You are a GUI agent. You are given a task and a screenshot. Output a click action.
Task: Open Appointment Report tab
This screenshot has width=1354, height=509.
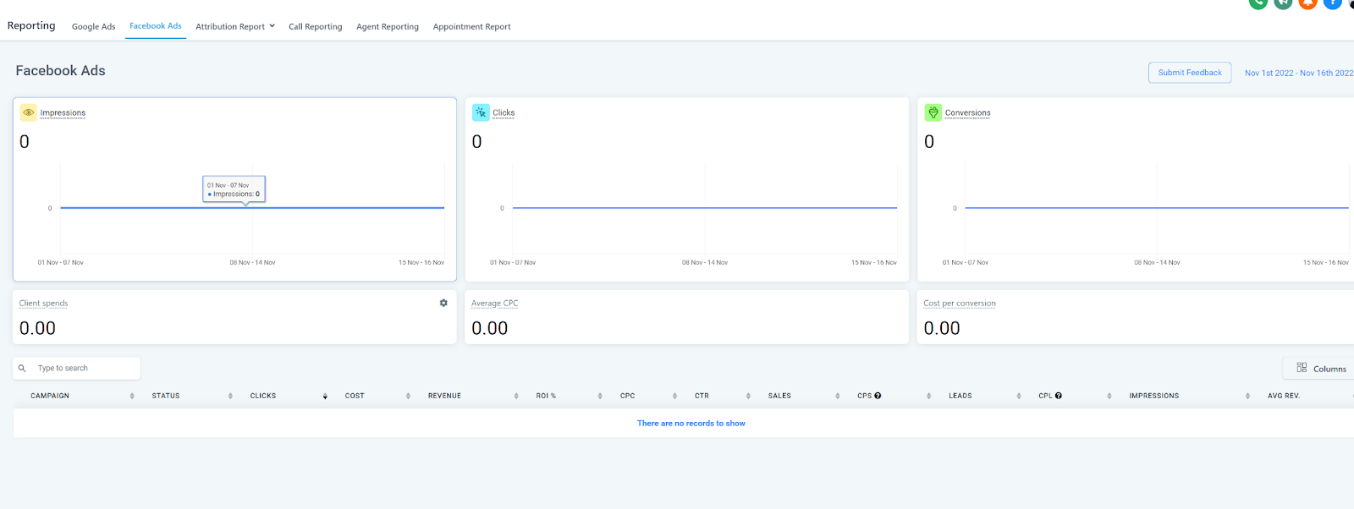click(x=471, y=26)
